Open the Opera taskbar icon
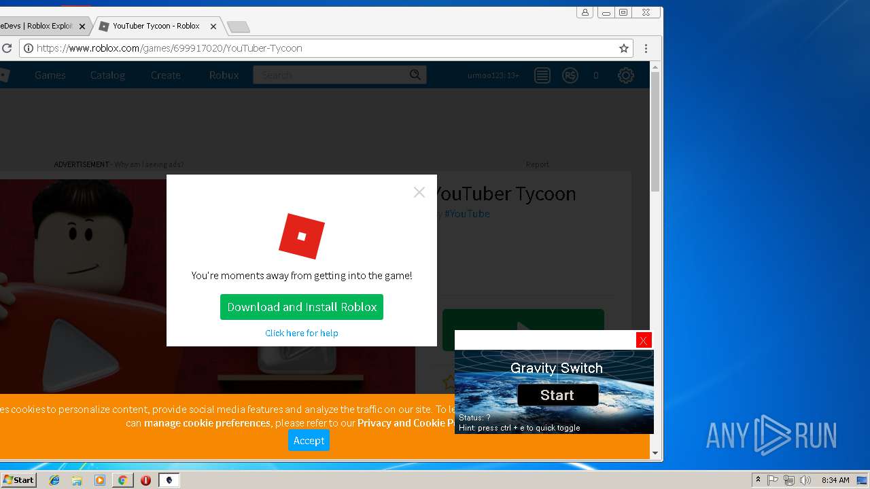The width and height of the screenshot is (870, 489). (x=145, y=480)
